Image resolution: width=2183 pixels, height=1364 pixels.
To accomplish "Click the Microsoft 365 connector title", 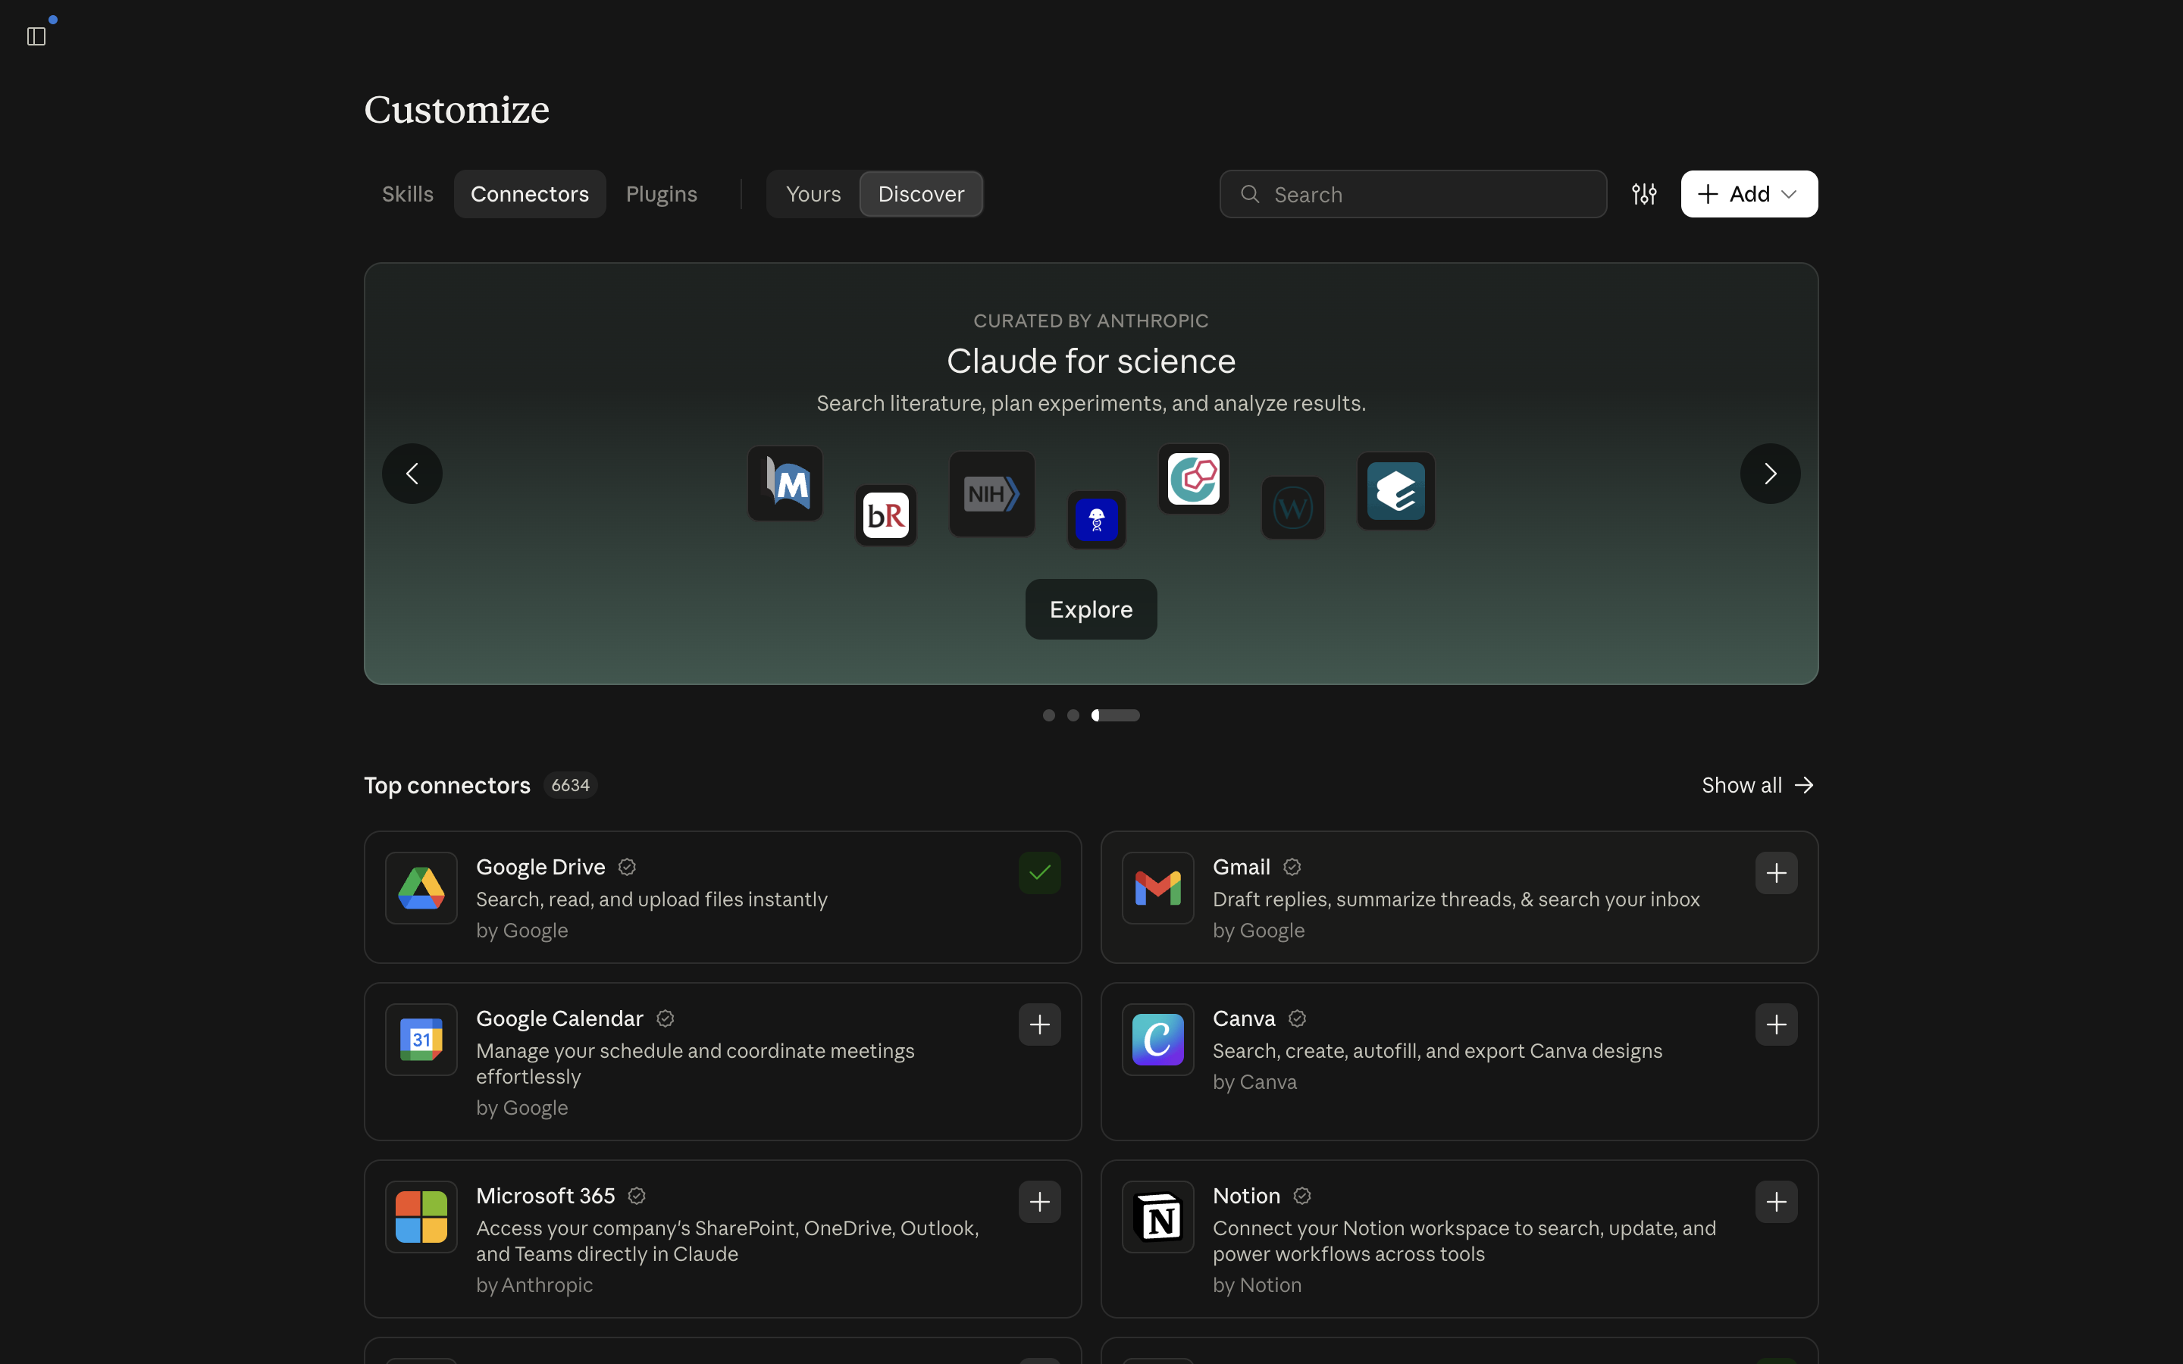I will pyautogui.click(x=545, y=1197).
